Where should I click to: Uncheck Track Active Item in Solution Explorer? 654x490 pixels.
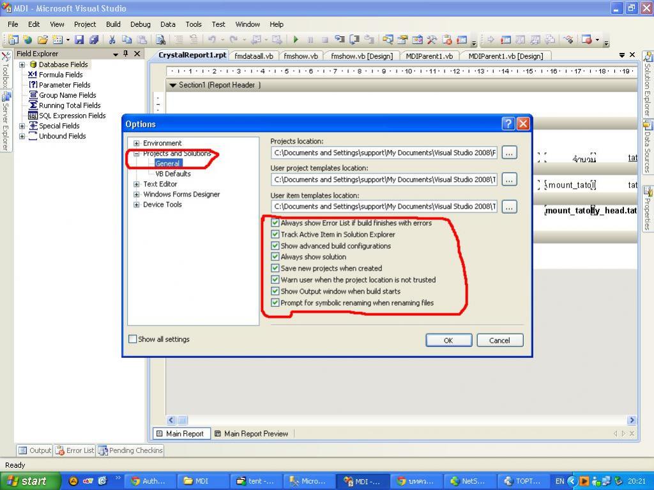coord(275,234)
